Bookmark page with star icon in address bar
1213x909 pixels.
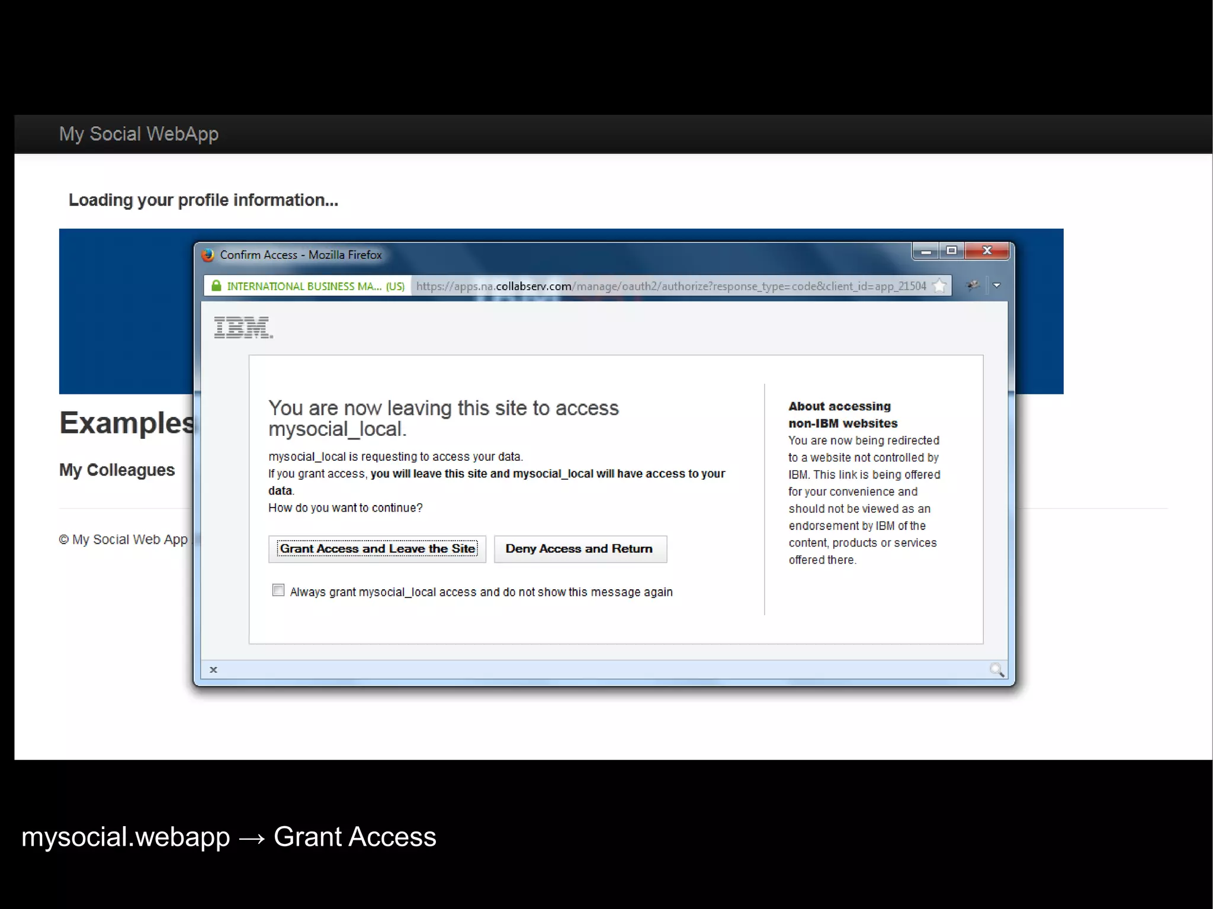coord(939,286)
